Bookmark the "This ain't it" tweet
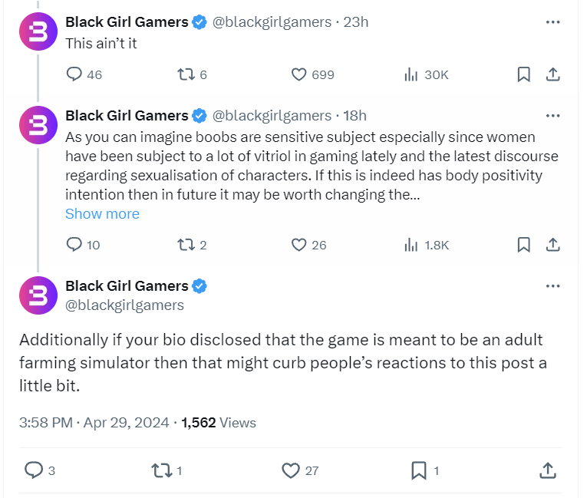The image size is (587, 498). 523,74
